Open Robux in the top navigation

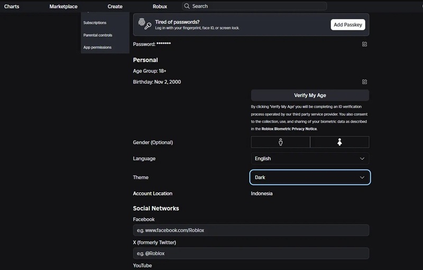pyautogui.click(x=160, y=6)
